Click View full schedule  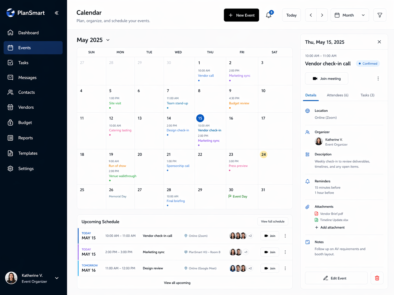click(x=272, y=221)
